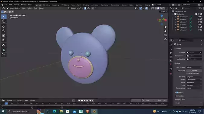This screenshot has width=204, height=114.
Task: Uncheck the Gravity checkbox
Action: coord(177,92)
